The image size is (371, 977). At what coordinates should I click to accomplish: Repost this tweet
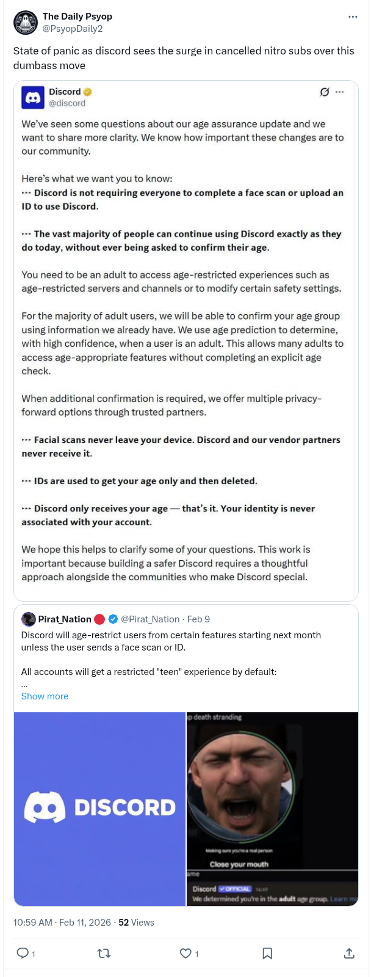[x=104, y=953]
